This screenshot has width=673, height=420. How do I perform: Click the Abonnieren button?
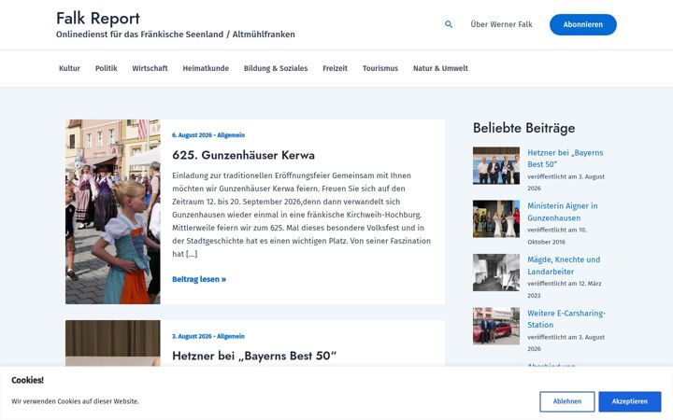pos(583,24)
